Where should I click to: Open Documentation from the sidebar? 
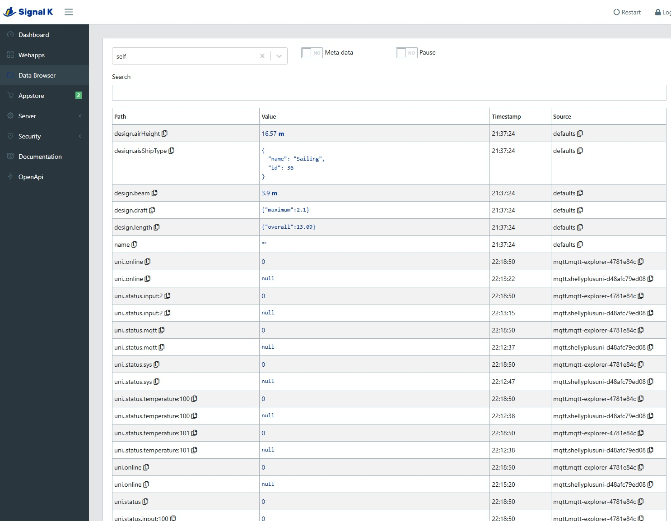44,157
